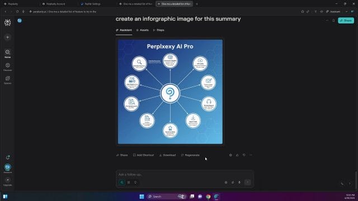Click Add Shortcut below the infographic

(x=143, y=155)
